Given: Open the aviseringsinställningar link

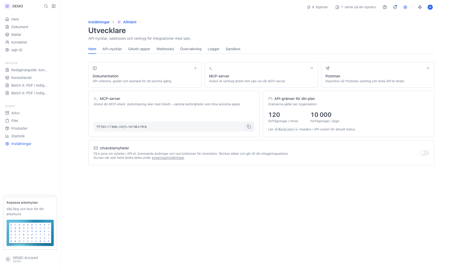Looking at the screenshot, I should (168, 158).
